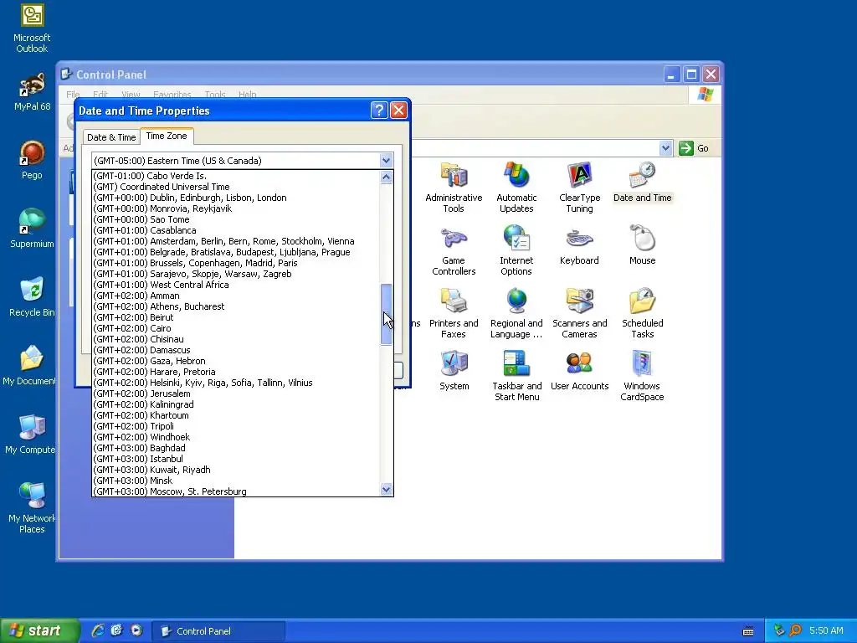This screenshot has width=857, height=643.
Task: Choose (GMT) Coordinated Universal Time
Action: tap(235, 187)
